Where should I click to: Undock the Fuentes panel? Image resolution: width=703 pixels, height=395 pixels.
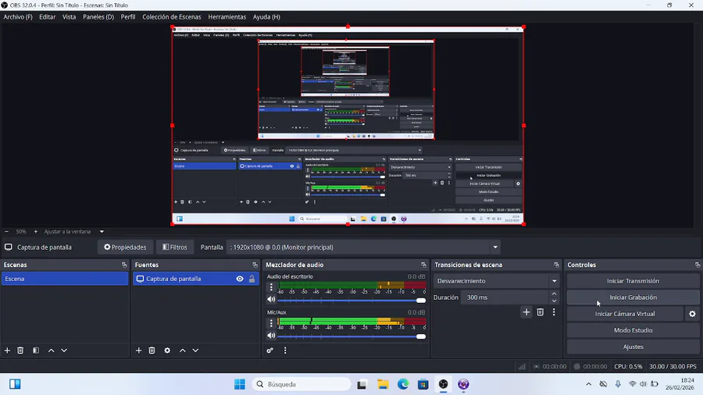pos(255,265)
